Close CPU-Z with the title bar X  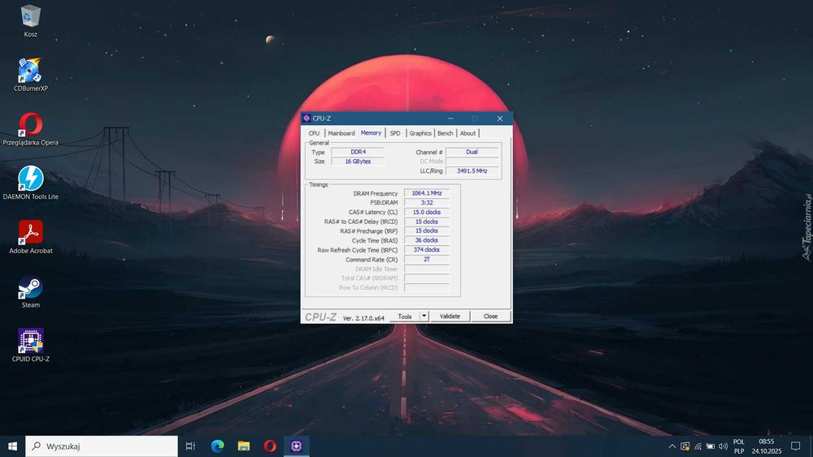pos(500,119)
